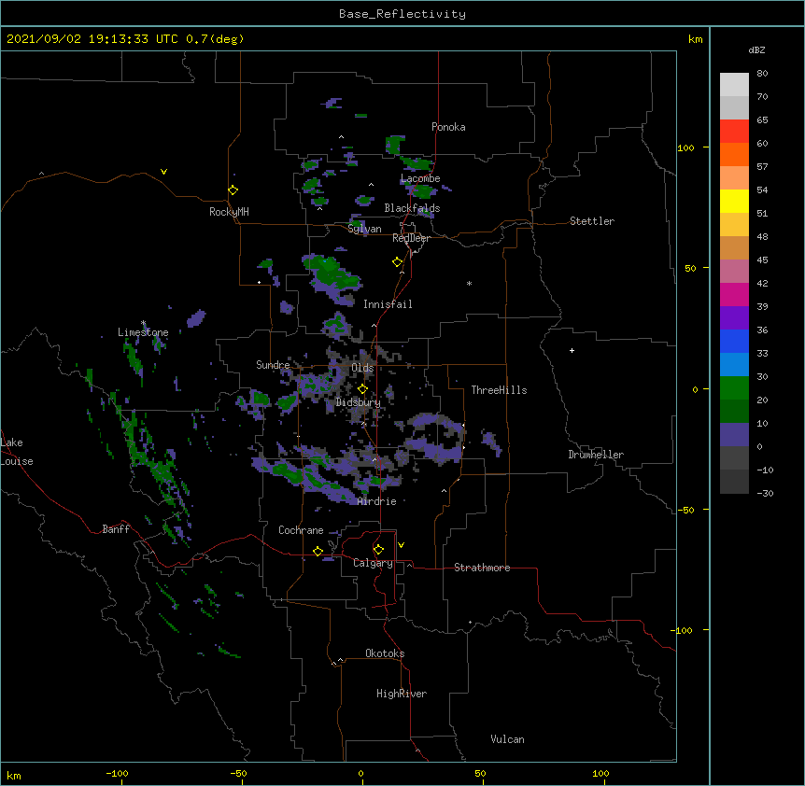Select the yellow diamond marker between Olds and Didsbury
Image resolution: width=805 pixels, height=786 pixels.
pyautogui.click(x=362, y=389)
